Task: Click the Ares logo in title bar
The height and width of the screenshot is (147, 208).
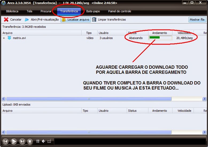Action: click(3, 3)
